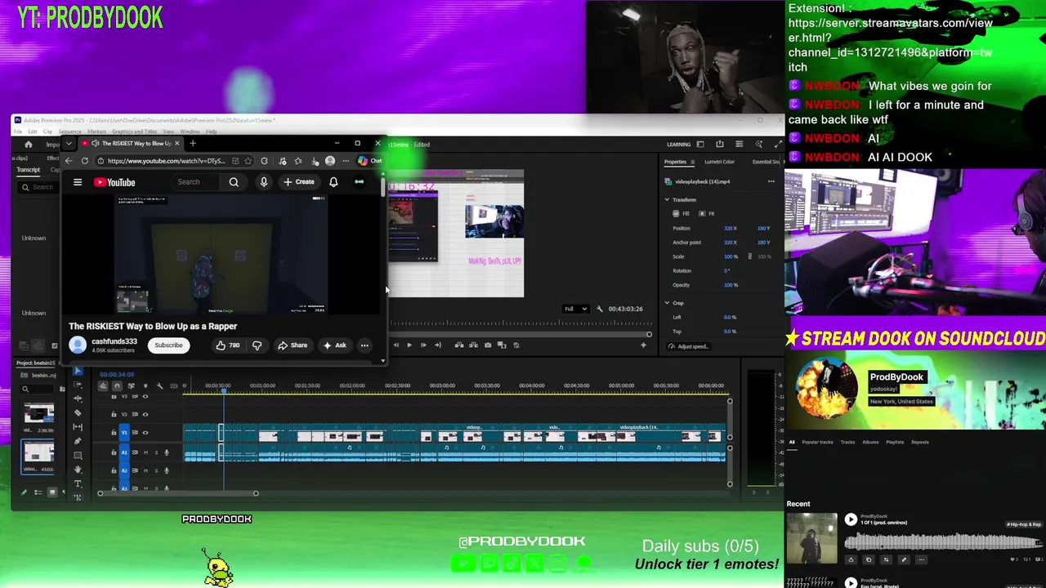Select the Hand tool
The height and width of the screenshot is (588, 1046).
click(x=78, y=470)
